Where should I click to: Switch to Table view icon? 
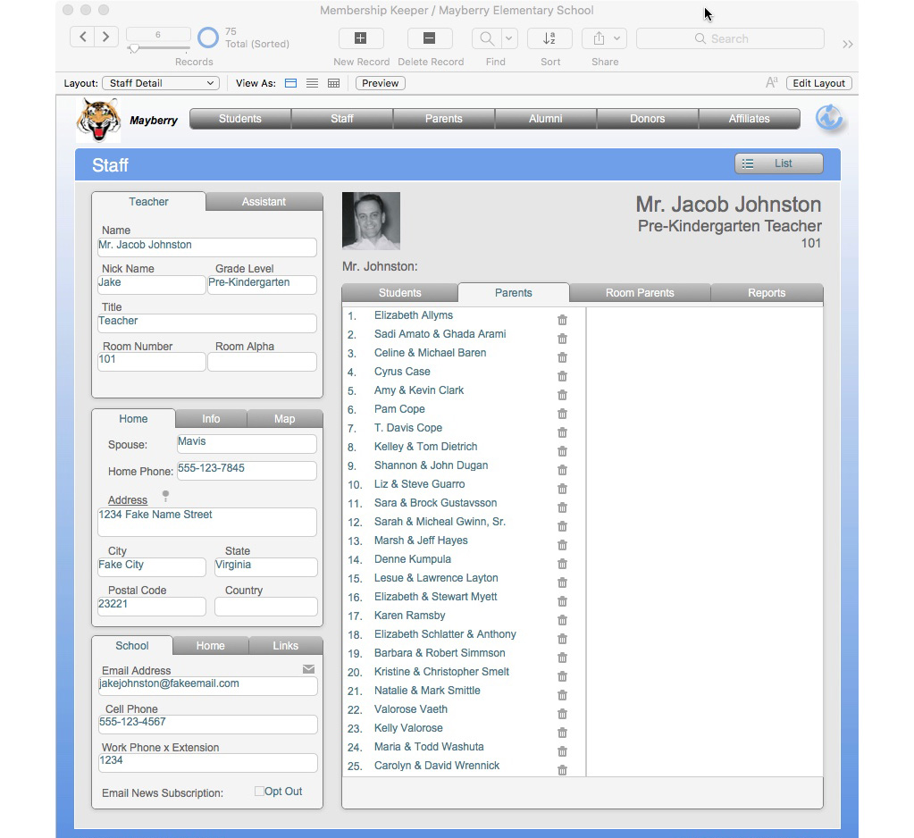click(x=333, y=83)
